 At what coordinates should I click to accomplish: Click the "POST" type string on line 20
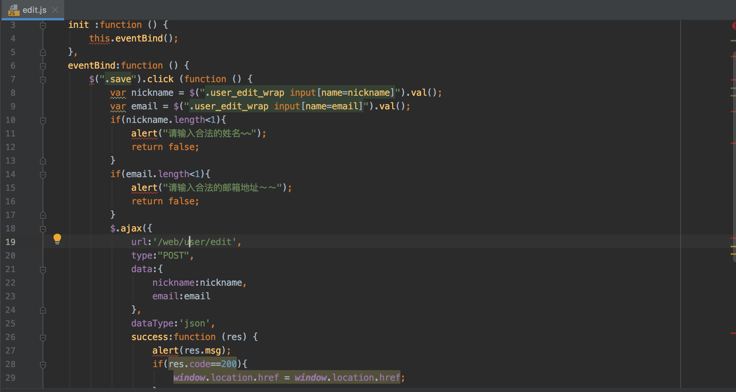(173, 255)
